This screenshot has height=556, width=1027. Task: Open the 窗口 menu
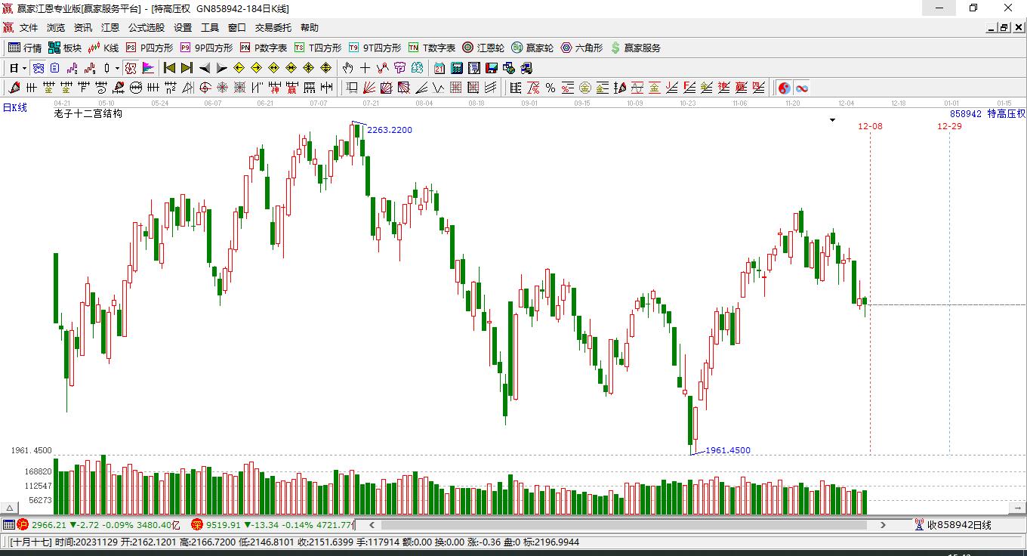237,28
